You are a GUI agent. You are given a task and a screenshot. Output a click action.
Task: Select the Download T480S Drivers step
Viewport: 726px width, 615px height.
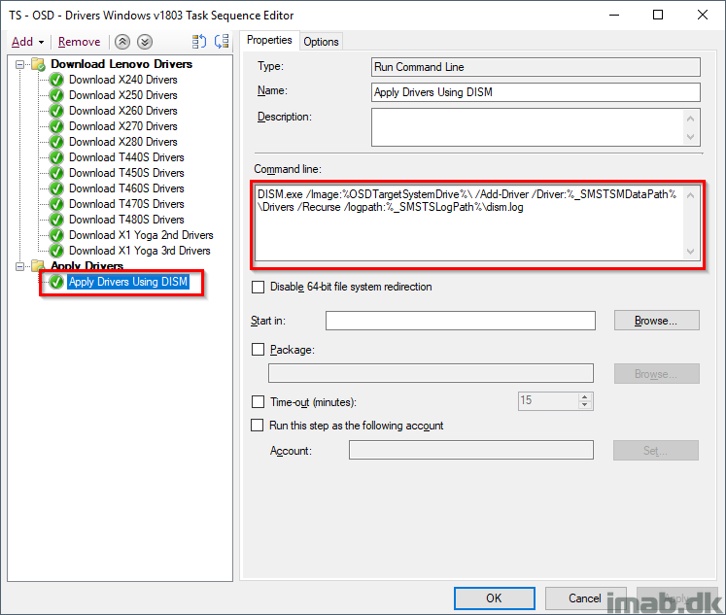[x=126, y=220]
